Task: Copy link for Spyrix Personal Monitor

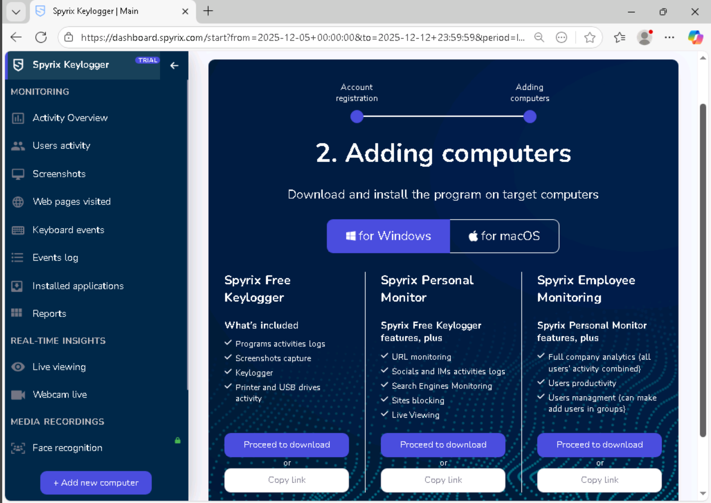Action: 443,480
